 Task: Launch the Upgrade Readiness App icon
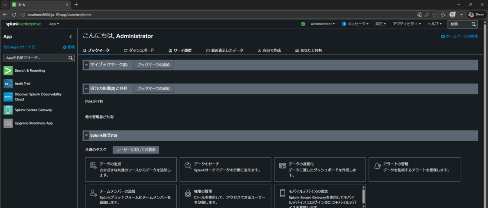click(8, 123)
